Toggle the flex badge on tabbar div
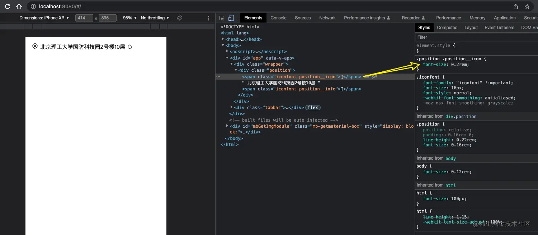Screen dimensions: 538x235 (x=313, y=108)
